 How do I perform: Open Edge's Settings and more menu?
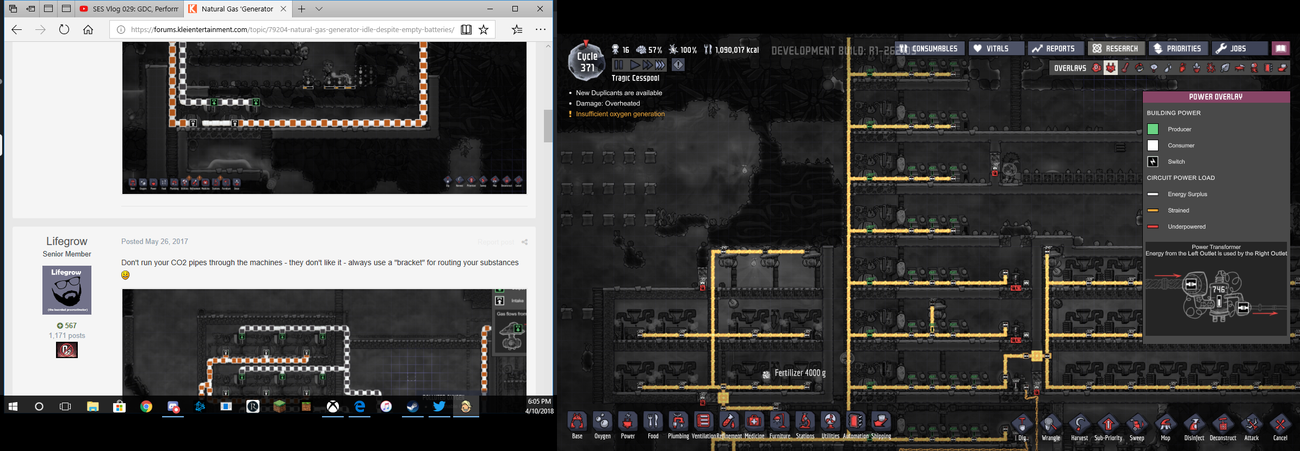click(540, 29)
